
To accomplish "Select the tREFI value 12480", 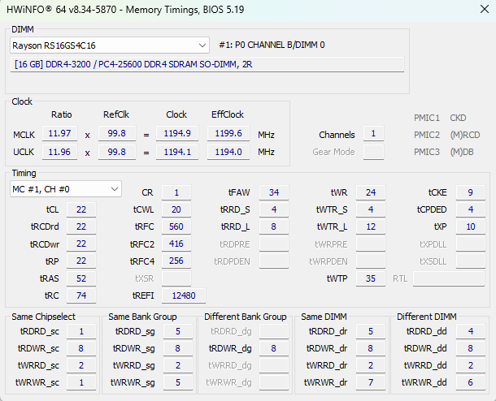I will click(x=184, y=295).
